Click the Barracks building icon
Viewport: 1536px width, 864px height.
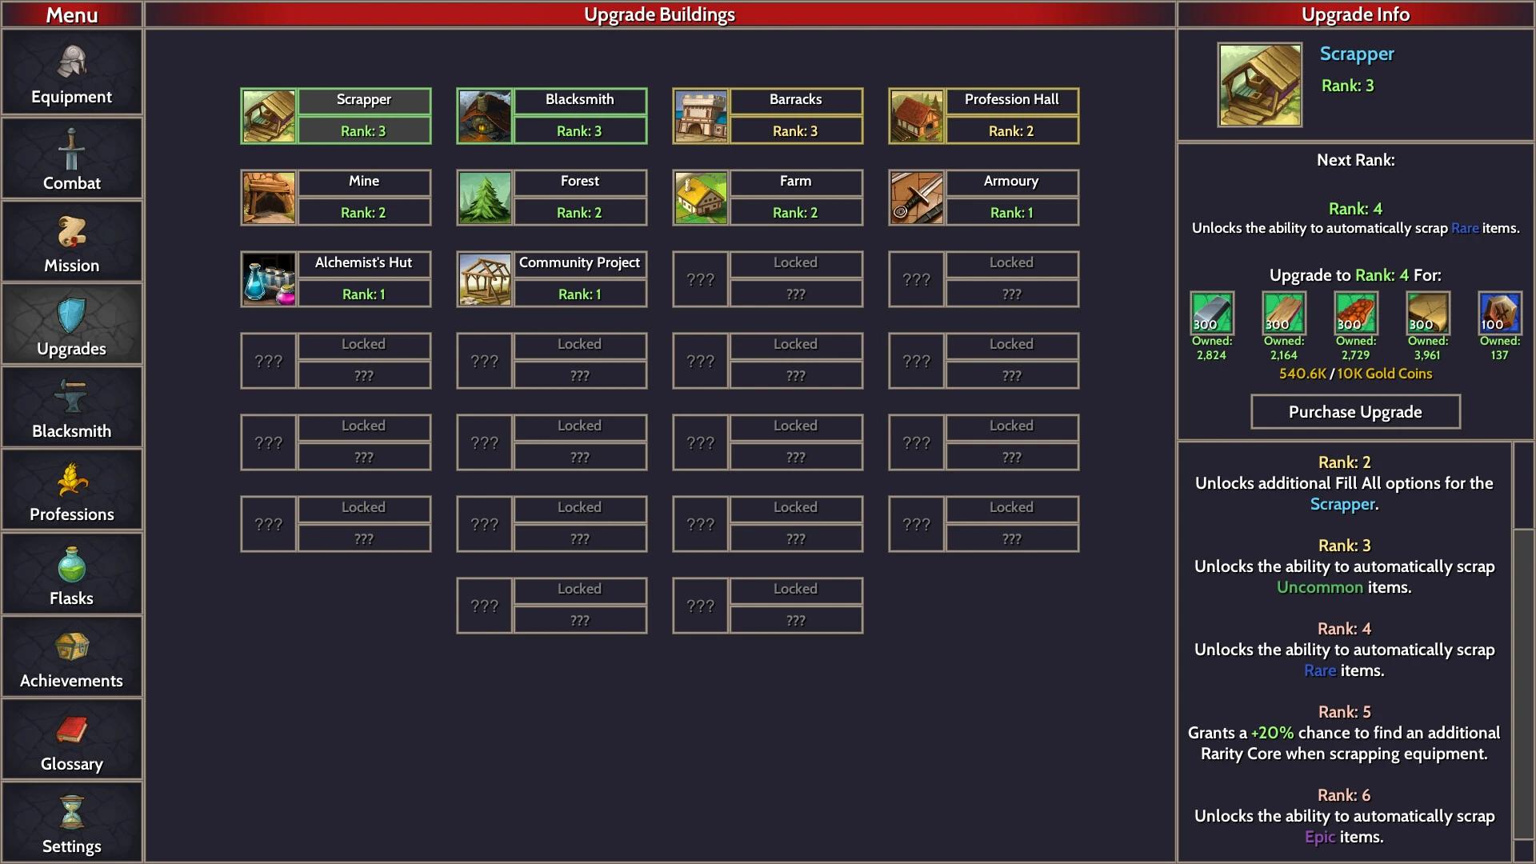pyautogui.click(x=699, y=115)
